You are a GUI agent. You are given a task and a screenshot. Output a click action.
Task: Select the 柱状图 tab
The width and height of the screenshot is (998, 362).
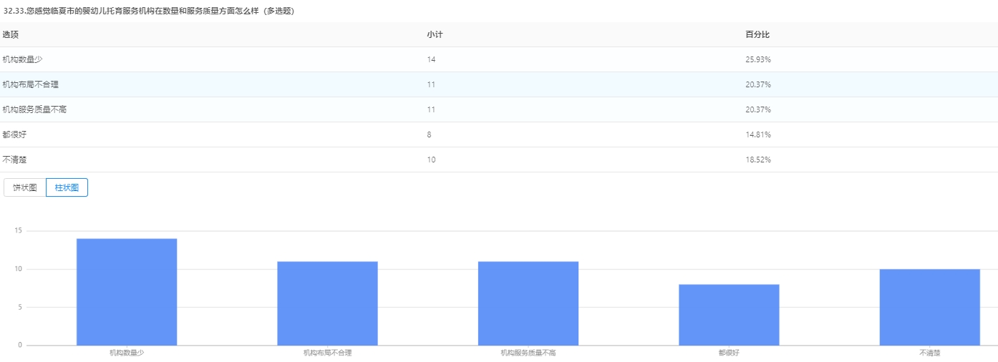(x=67, y=187)
